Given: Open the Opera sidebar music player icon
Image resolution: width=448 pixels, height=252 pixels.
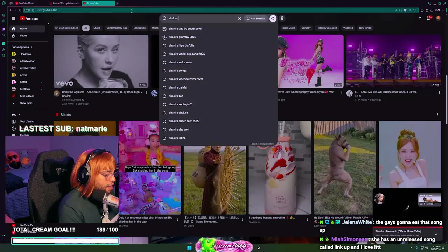Looking at the screenshot, I should click(x=3, y=44).
